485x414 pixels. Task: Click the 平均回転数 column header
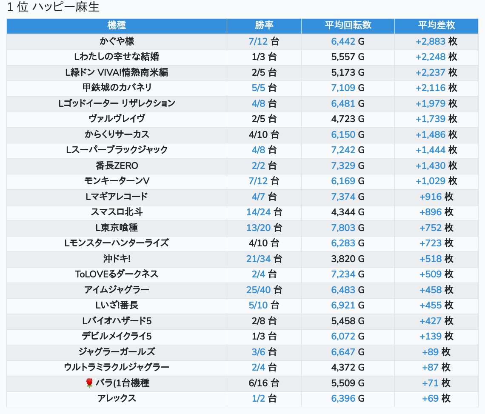click(348, 26)
